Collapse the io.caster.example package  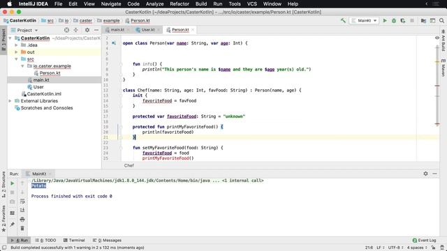coord(23,66)
